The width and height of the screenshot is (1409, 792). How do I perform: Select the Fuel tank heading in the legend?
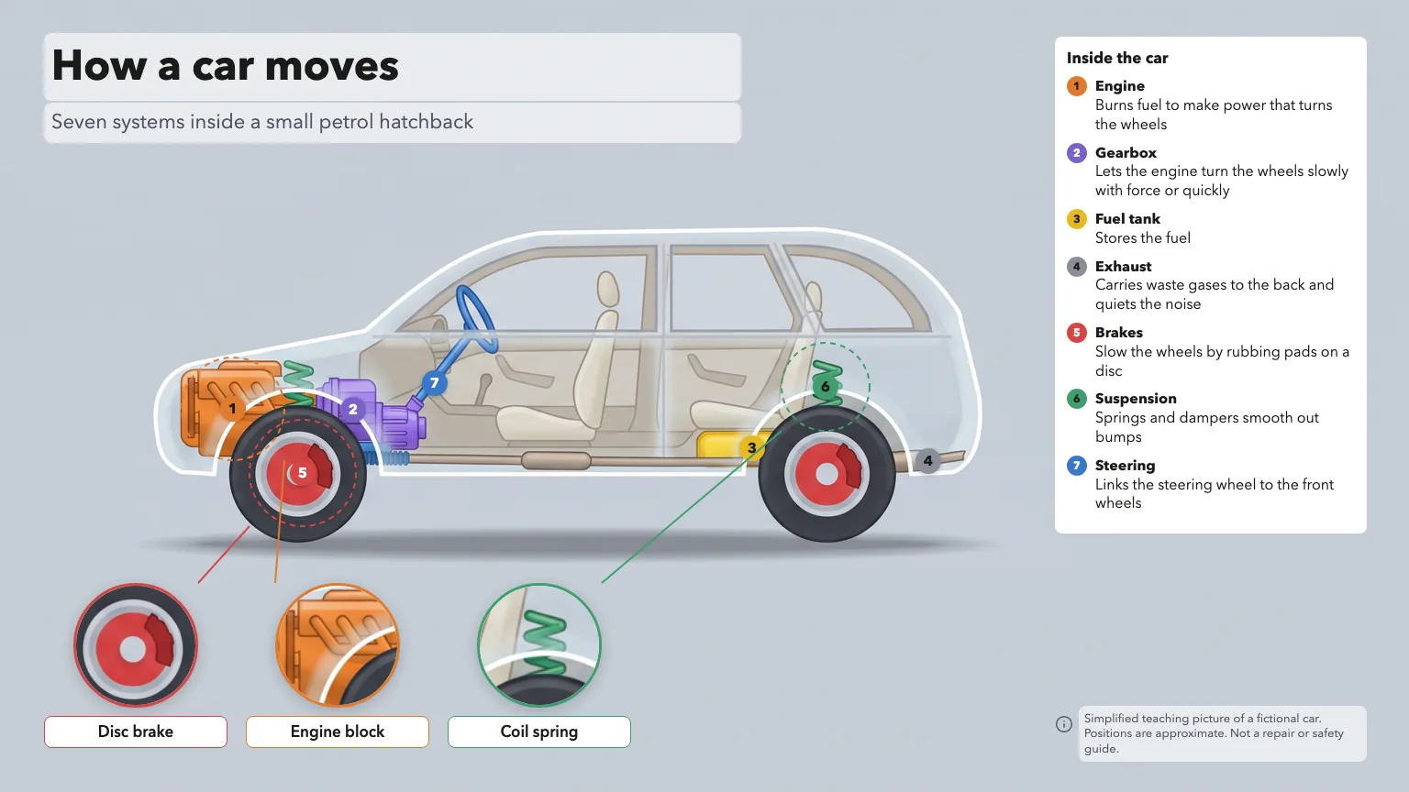click(1127, 219)
